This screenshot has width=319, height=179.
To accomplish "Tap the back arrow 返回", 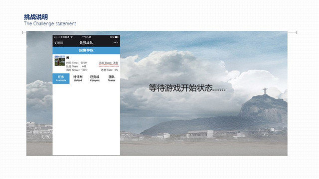I will click(x=59, y=43).
